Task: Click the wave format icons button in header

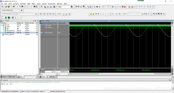Action: coord(42,23)
